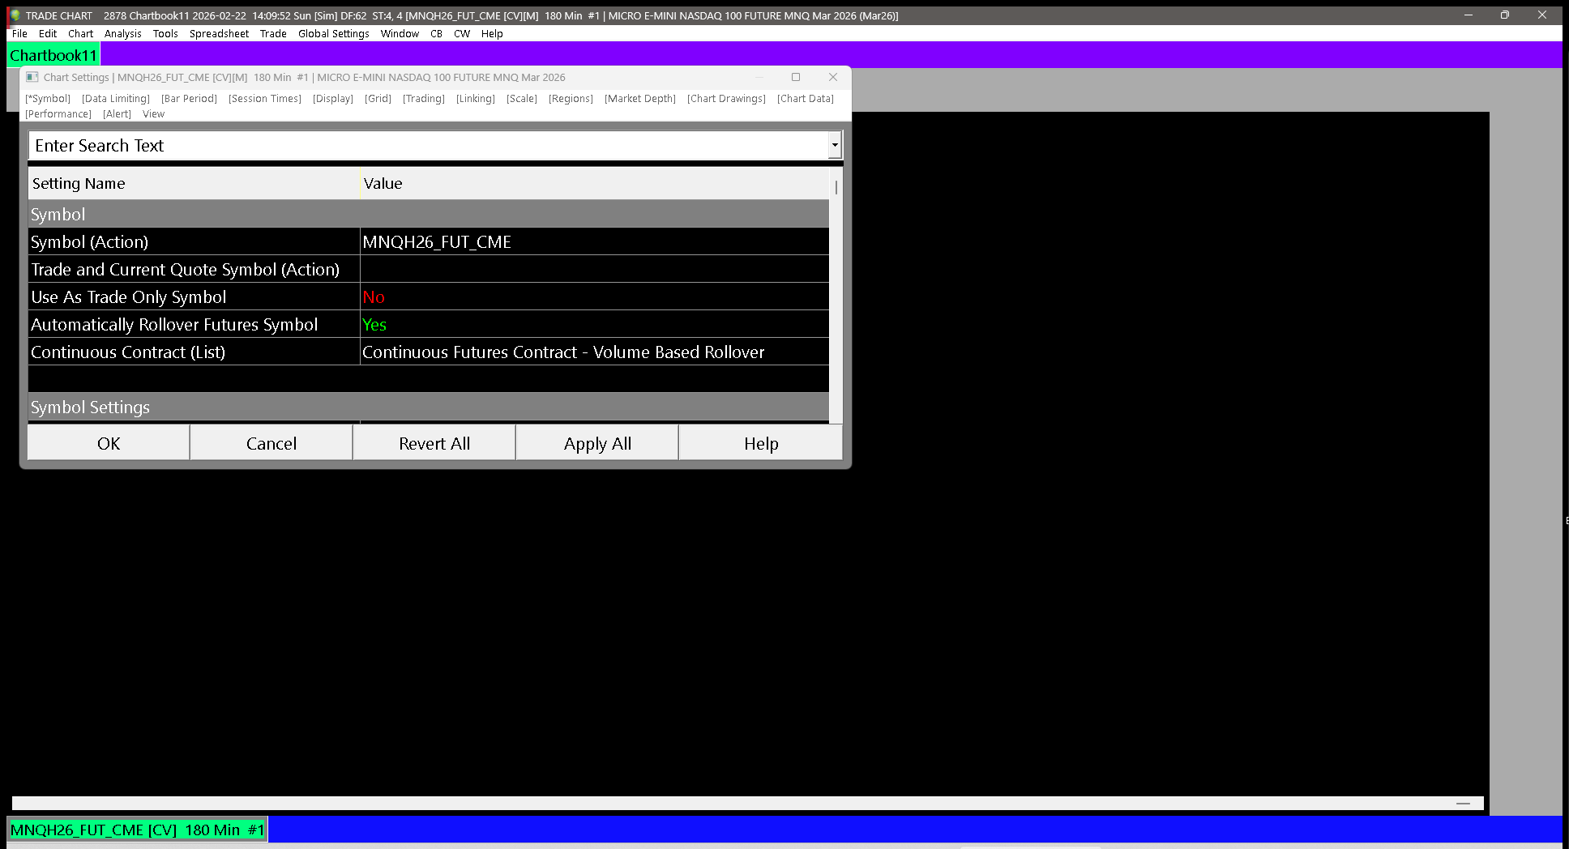Switch to the [Chart Data] tab

(x=806, y=98)
